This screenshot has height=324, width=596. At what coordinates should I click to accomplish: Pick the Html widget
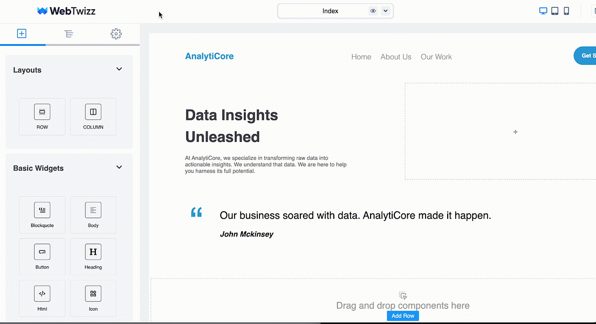(42, 298)
